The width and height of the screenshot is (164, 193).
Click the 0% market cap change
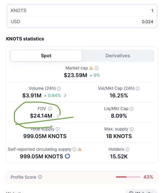coord(97,75)
